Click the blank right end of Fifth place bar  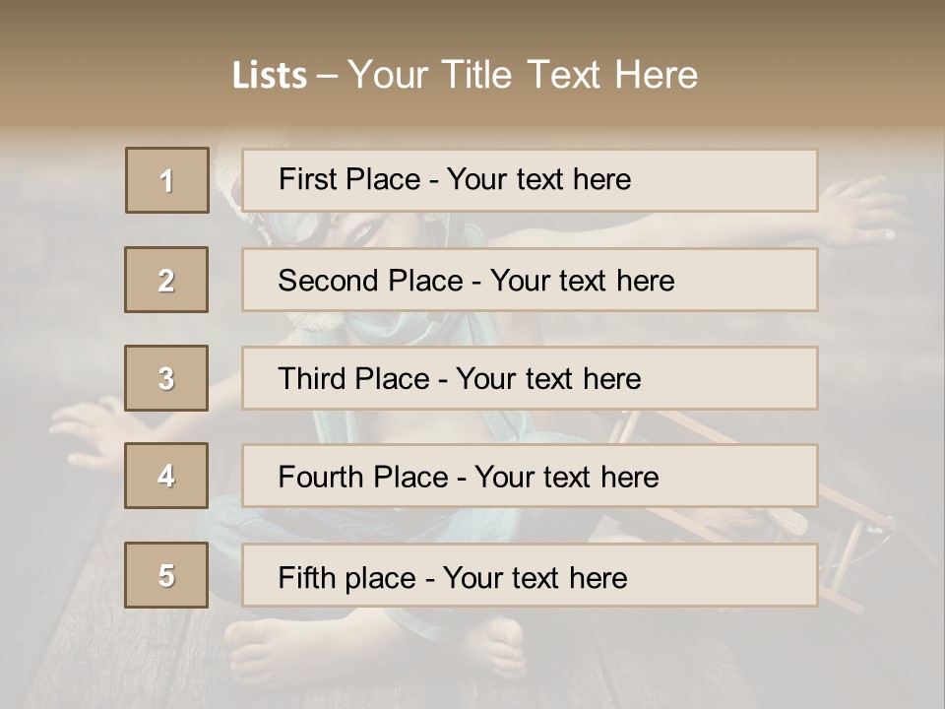coord(748,577)
